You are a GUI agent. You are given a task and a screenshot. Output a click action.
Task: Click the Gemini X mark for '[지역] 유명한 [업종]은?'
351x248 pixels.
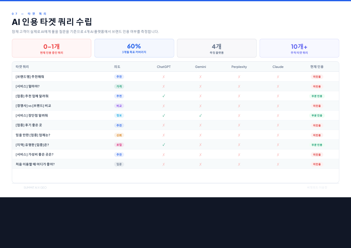201,145
